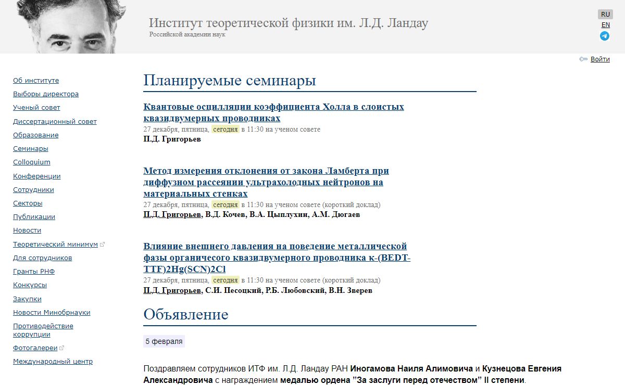Click the Российской академии наук subtitle

[x=187, y=35]
